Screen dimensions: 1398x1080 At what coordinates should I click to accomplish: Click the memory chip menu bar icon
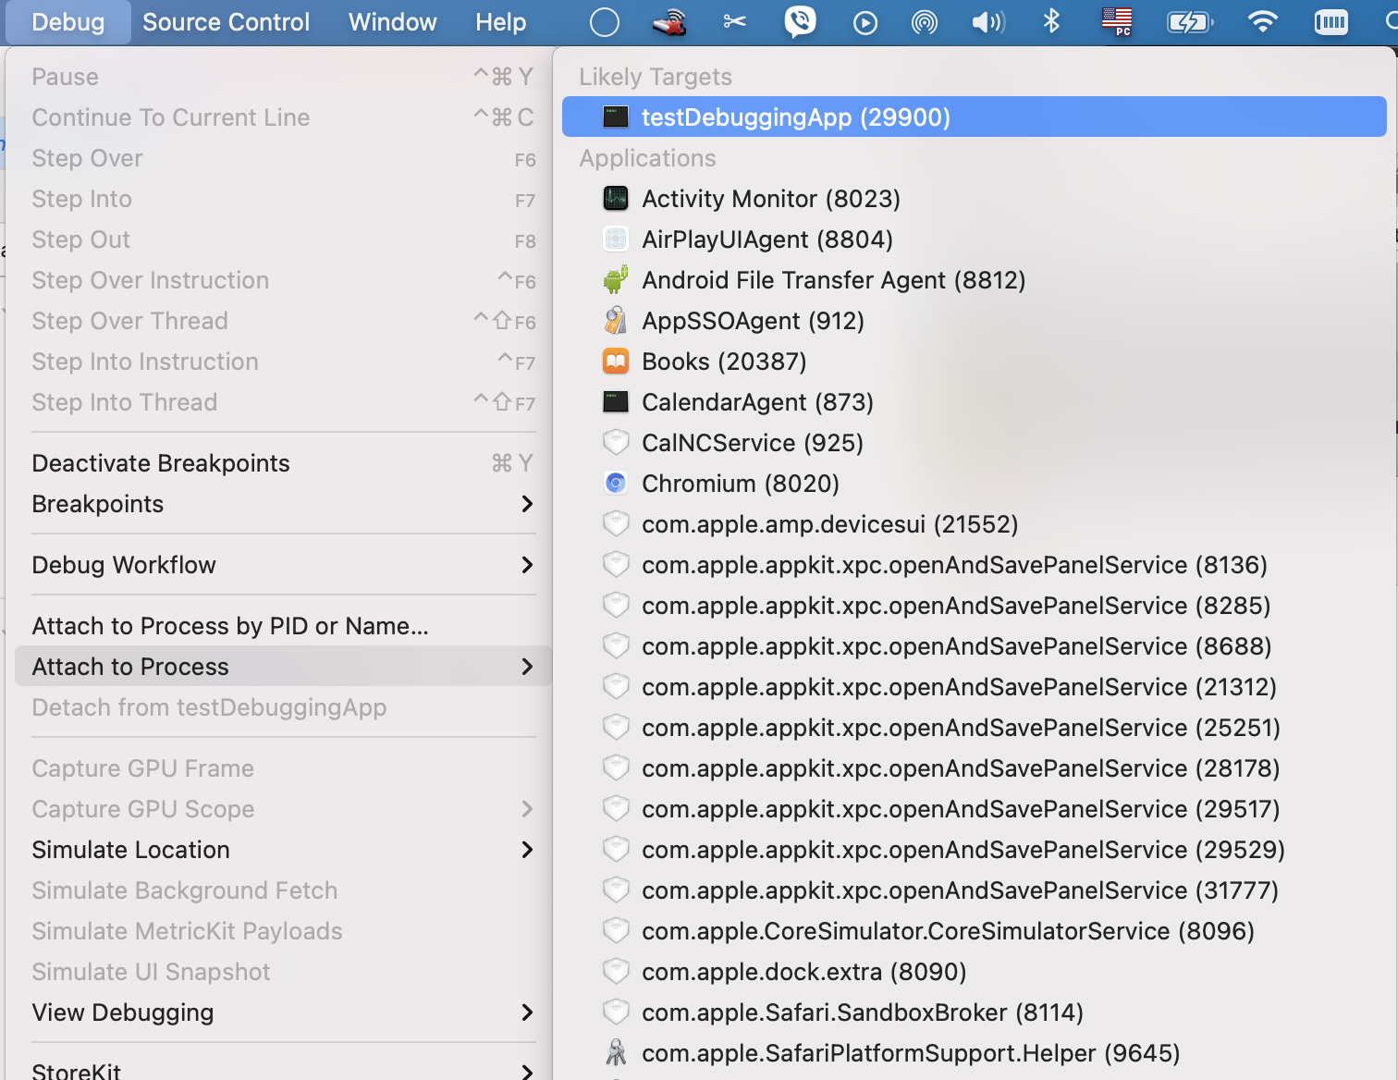click(x=1331, y=22)
